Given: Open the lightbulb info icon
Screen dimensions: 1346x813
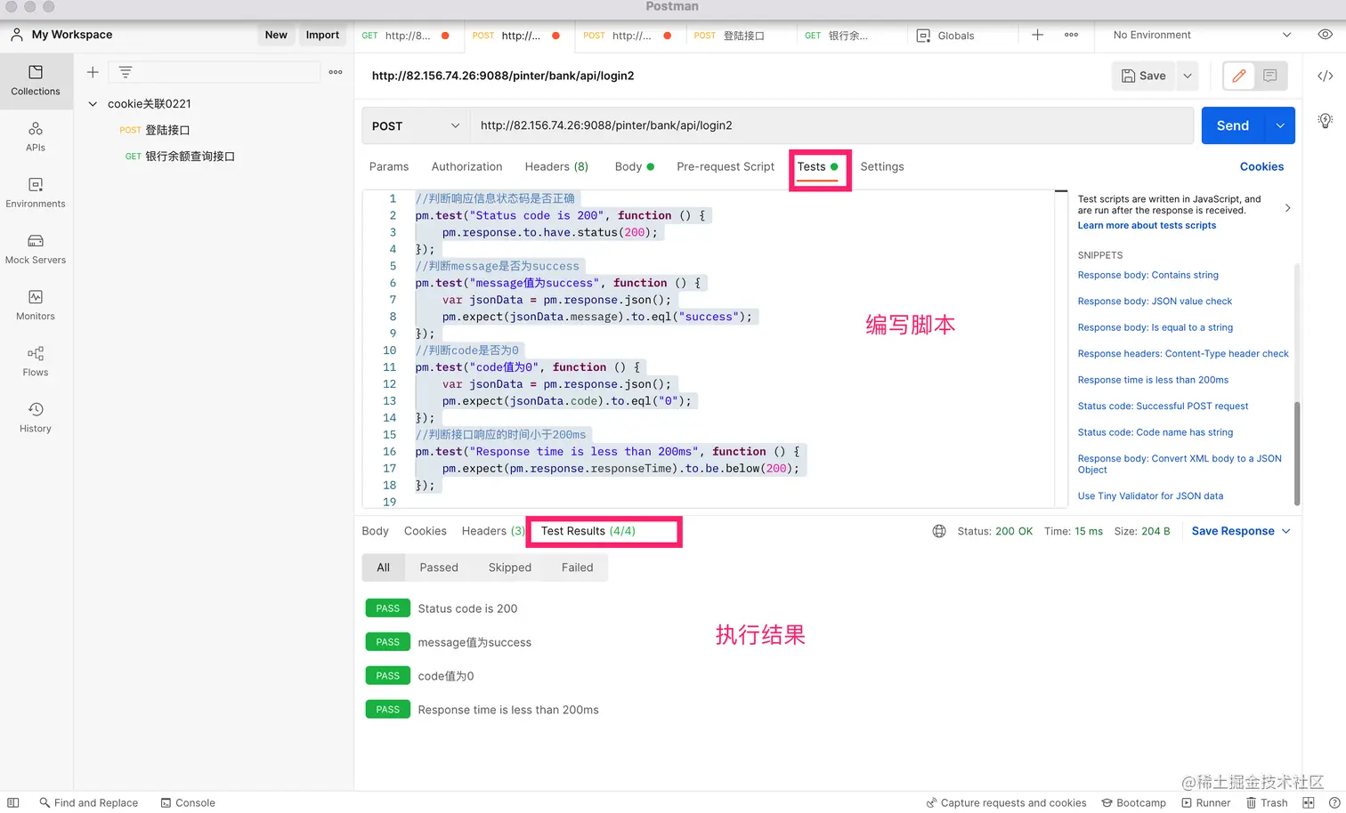Looking at the screenshot, I should [x=1325, y=120].
